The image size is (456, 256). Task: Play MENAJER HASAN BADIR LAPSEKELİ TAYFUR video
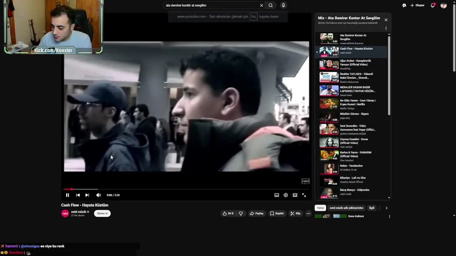coord(351,91)
